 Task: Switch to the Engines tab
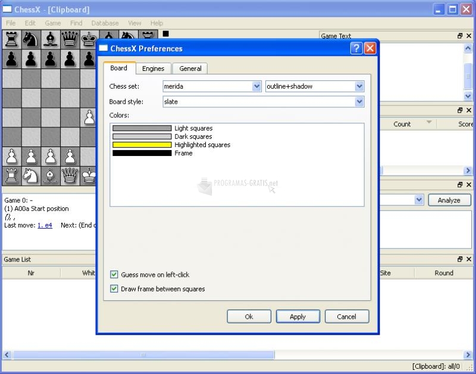click(154, 68)
